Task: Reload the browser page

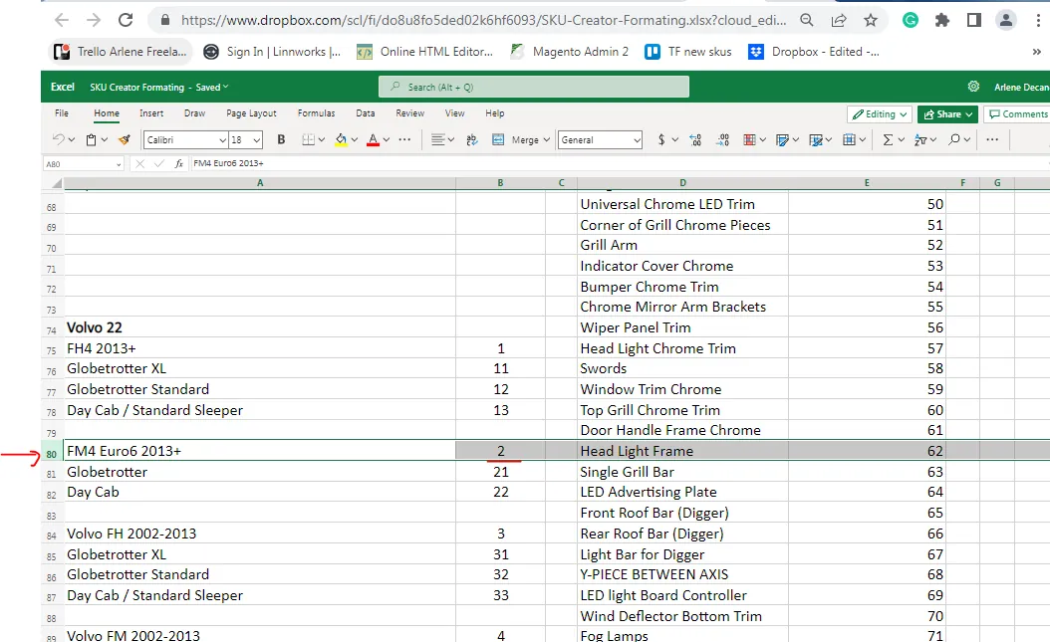Action: [126, 20]
